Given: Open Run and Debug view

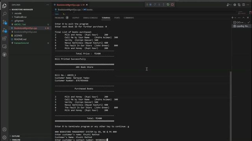Looking at the screenshot, I should coord(4,30).
